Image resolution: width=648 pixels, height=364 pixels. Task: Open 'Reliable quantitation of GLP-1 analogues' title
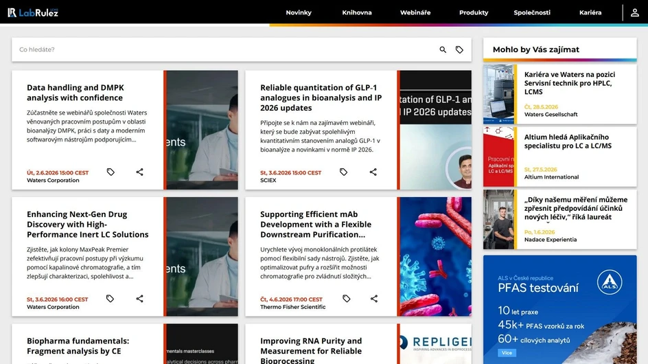coord(321,98)
